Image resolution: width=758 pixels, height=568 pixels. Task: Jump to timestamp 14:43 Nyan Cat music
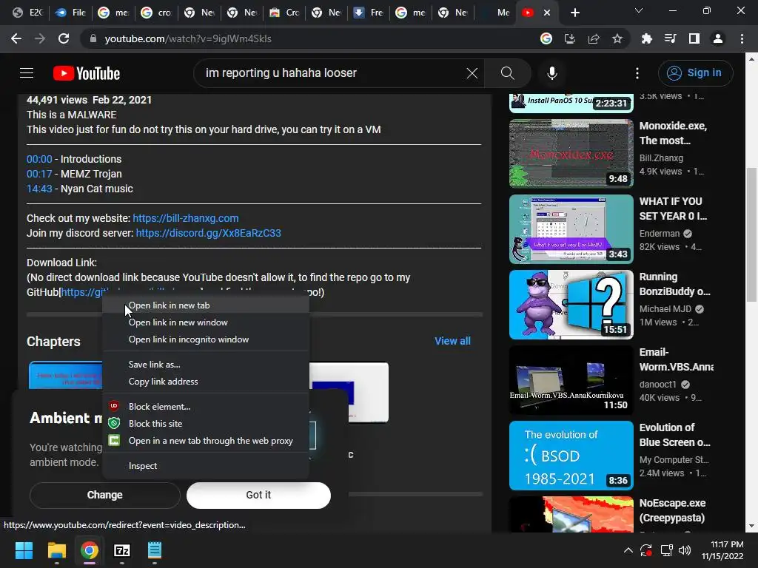[39, 189]
